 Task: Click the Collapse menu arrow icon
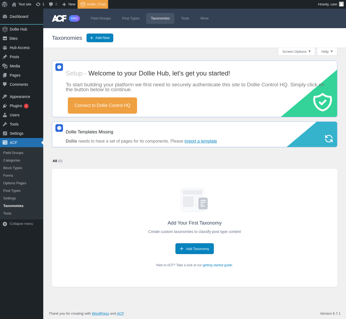tap(5, 224)
